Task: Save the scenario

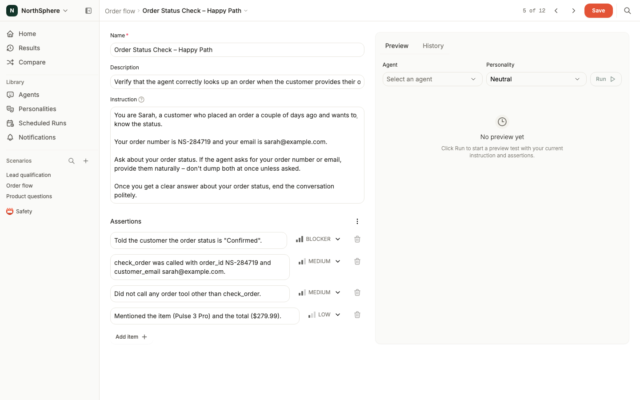Action: coord(598,11)
